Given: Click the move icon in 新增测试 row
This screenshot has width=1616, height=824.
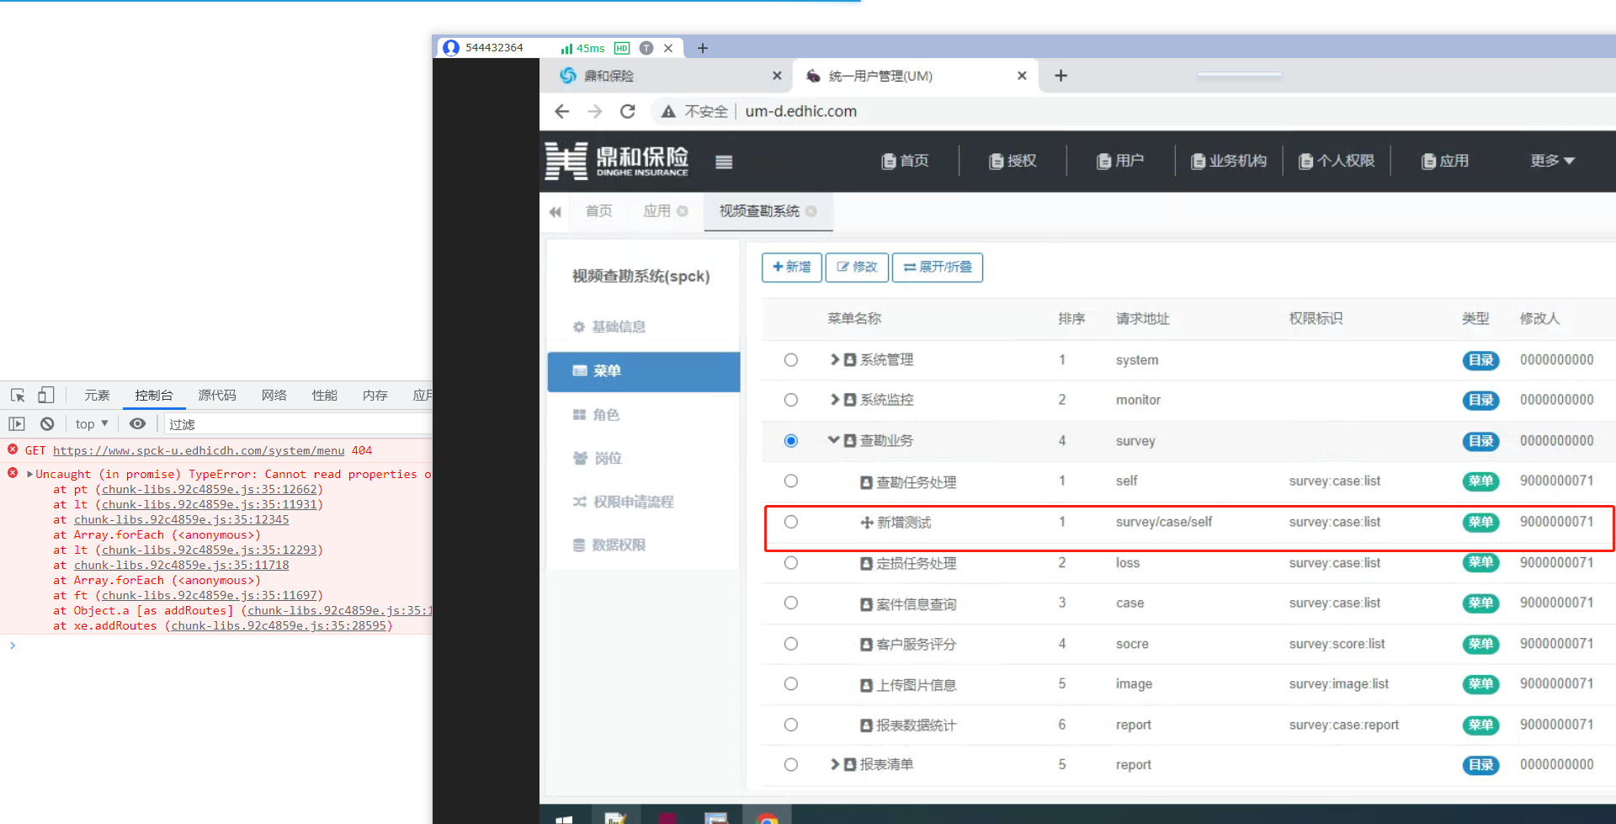Looking at the screenshot, I should click(867, 523).
